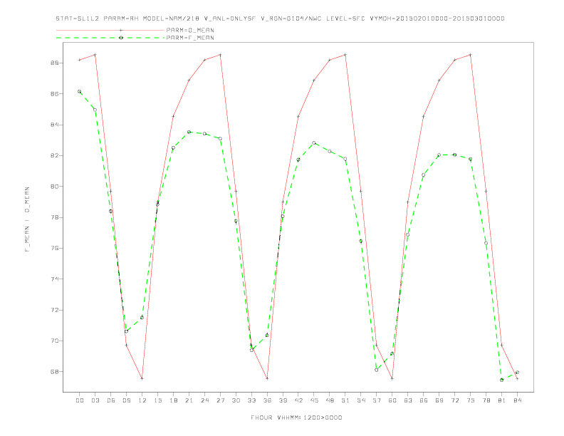
Task: Click the chart title line starting with STAT=SL1L2
Action: click(x=280, y=19)
